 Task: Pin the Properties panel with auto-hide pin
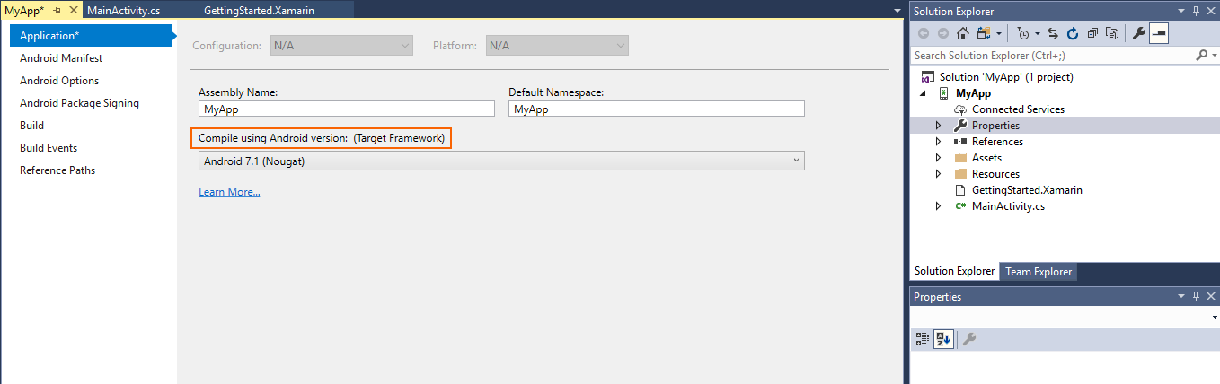1195,296
